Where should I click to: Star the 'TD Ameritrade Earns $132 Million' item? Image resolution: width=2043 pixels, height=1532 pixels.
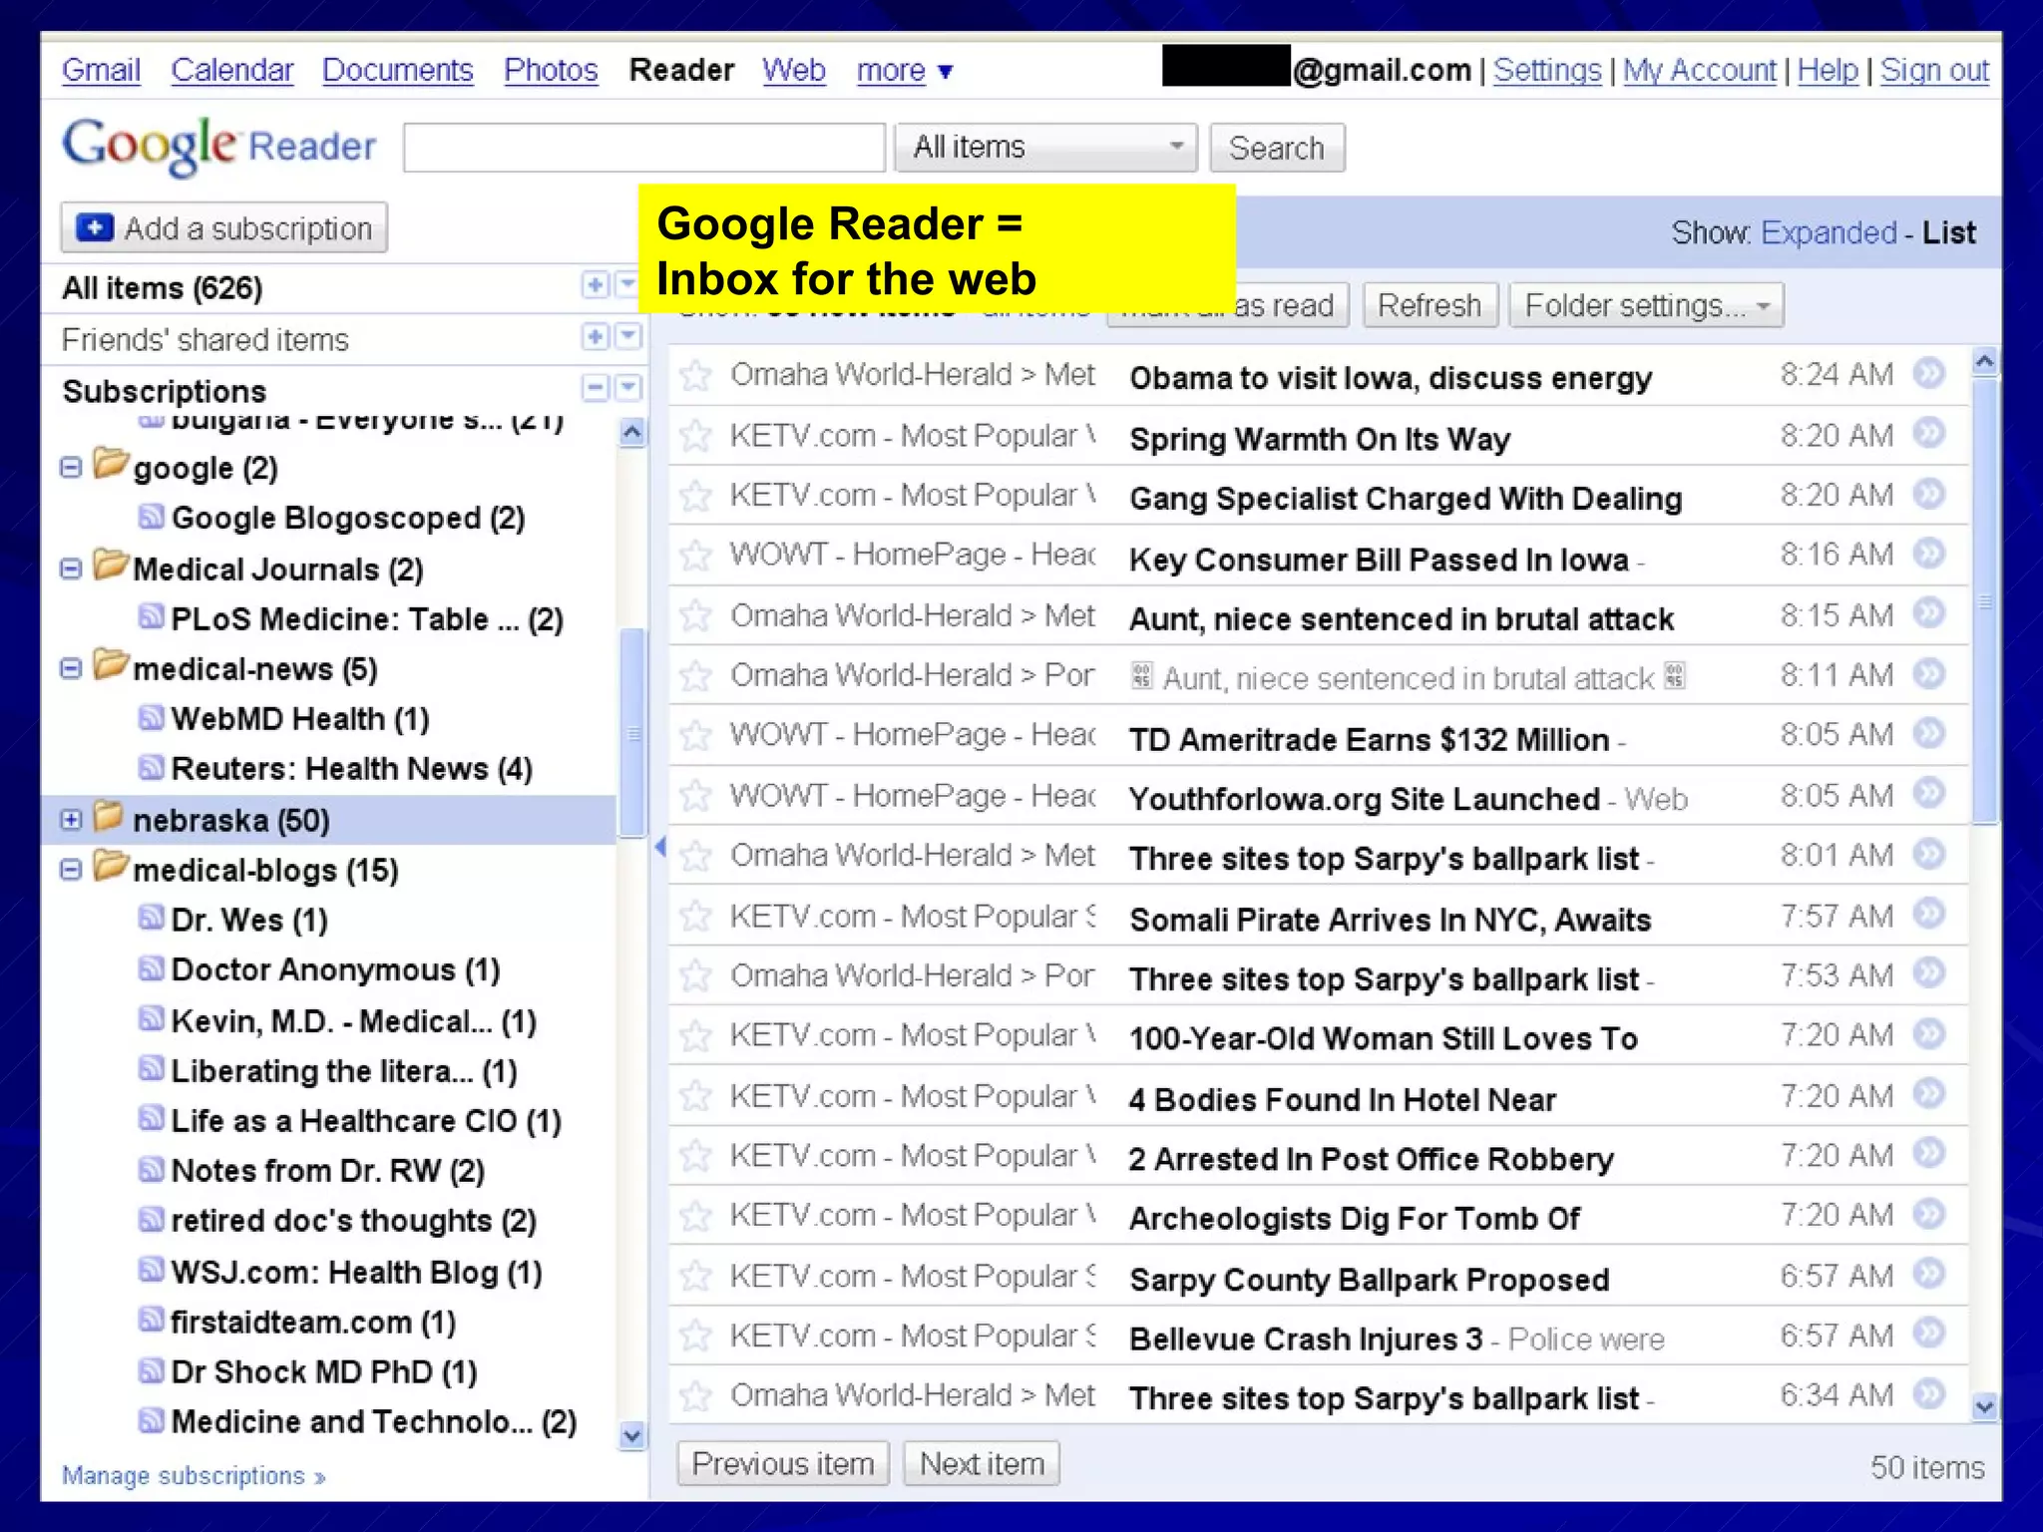click(x=695, y=736)
